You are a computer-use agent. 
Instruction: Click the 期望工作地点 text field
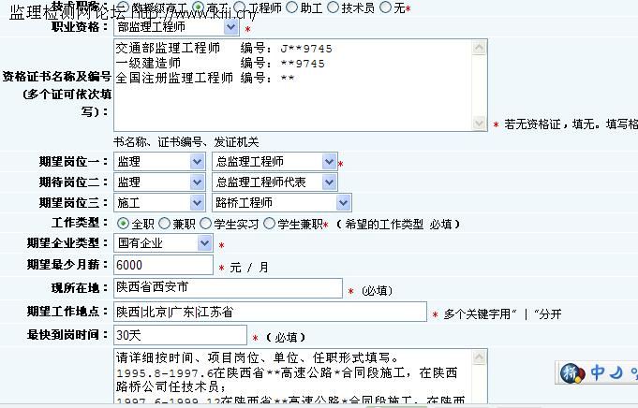[x=269, y=312]
